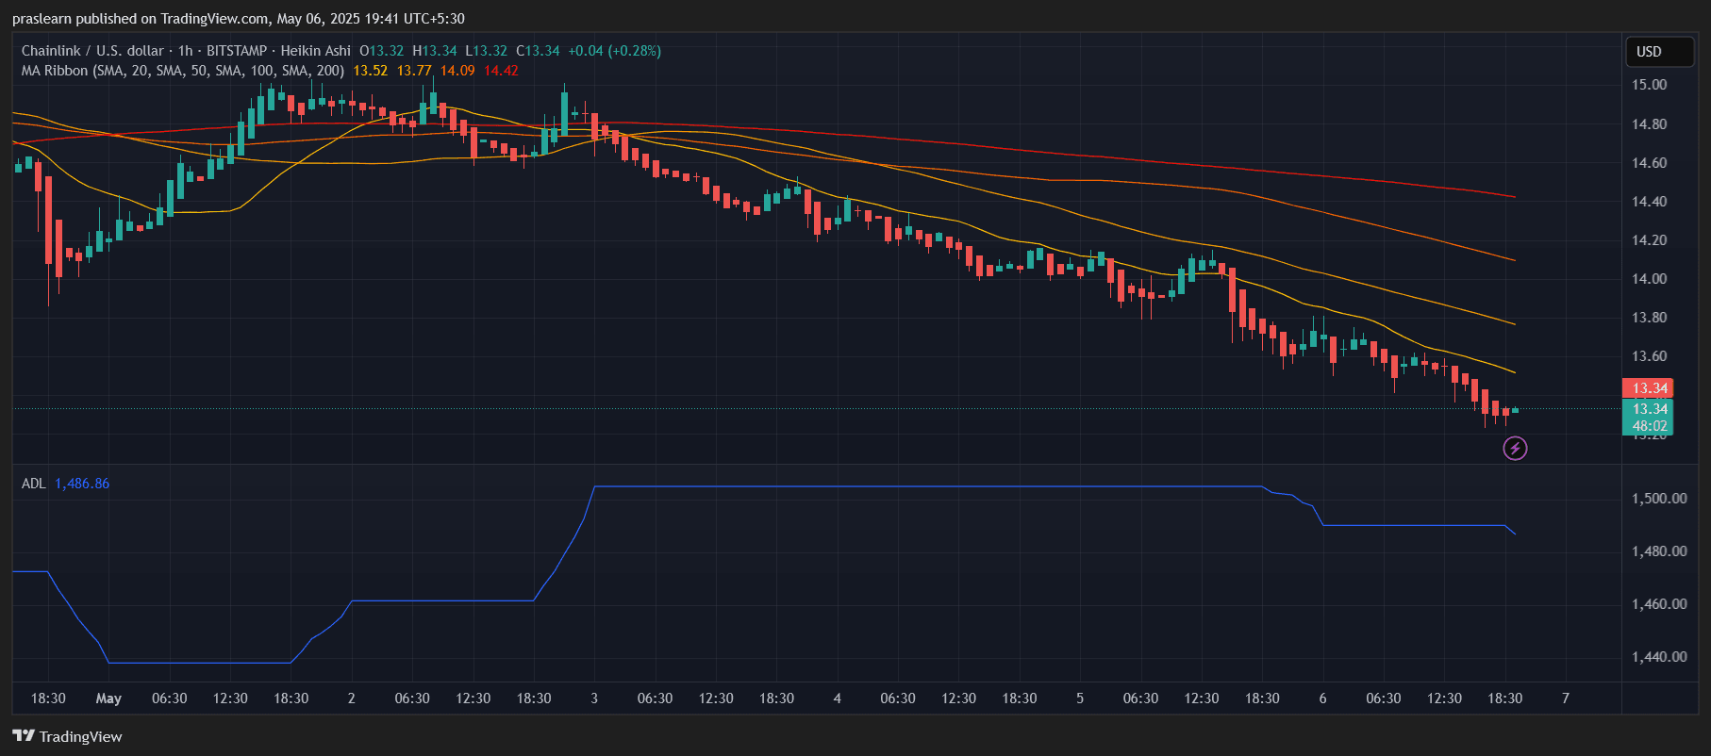Click the TradingView logo at bottom left
The width and height of the screenshot is (1711, 756).
68,736
